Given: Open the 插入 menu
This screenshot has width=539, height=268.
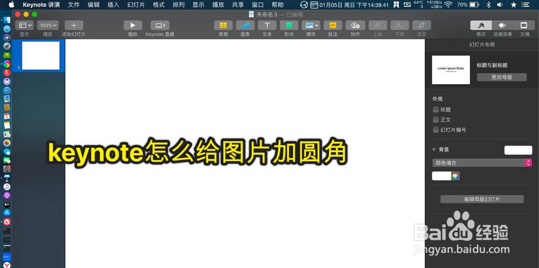Looking at the screenshot, I should point(113,5).
